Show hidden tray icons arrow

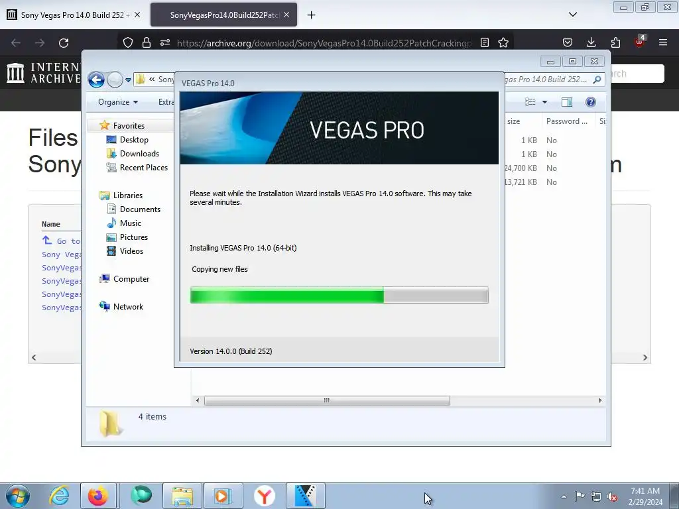[564, 496]
